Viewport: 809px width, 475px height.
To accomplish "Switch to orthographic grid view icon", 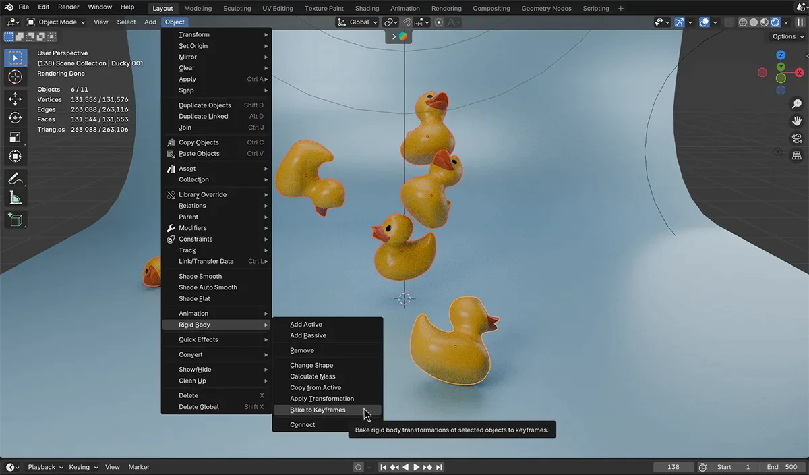I will coord(797,156).
